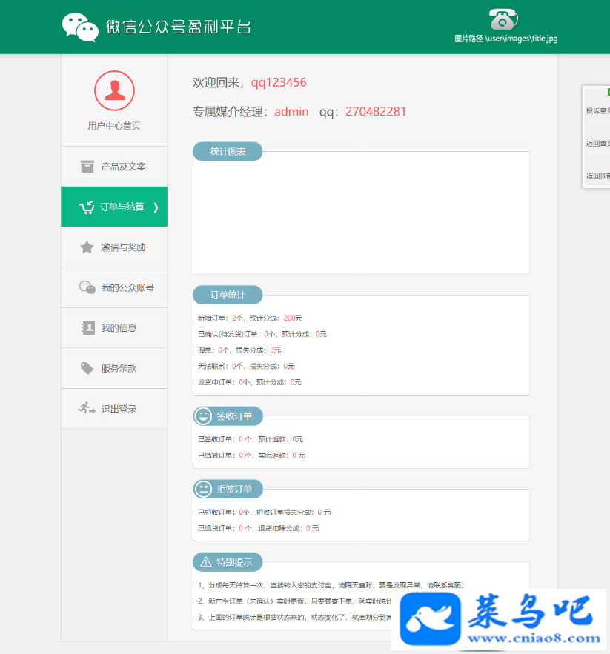The height and width of the screenshot is (654, 610).
Task: Click the telephone icon in the header
Action: 503,19
